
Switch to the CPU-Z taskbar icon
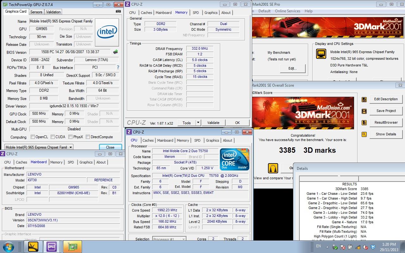[52, 246]
